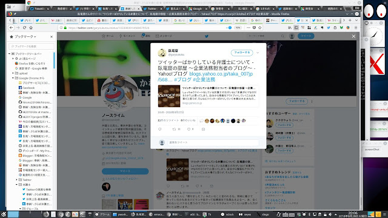Expand the よく見るページ folder
Image resolution: width=388 pixels, height=218 pixels.
[13, 59]
